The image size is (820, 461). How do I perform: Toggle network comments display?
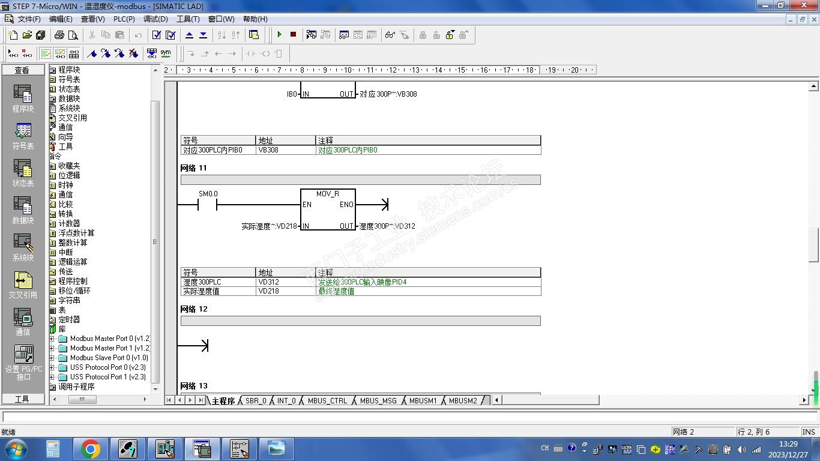(x=60, y=53)
